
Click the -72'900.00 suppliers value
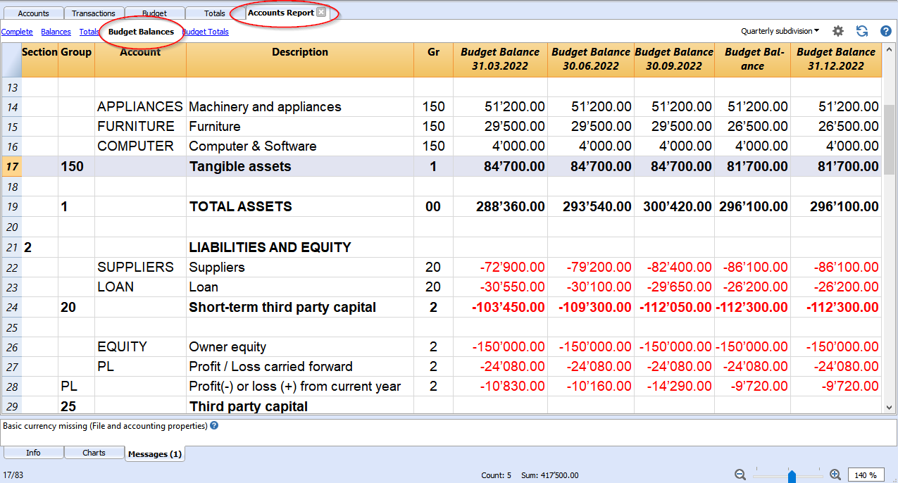coord(500,268)
